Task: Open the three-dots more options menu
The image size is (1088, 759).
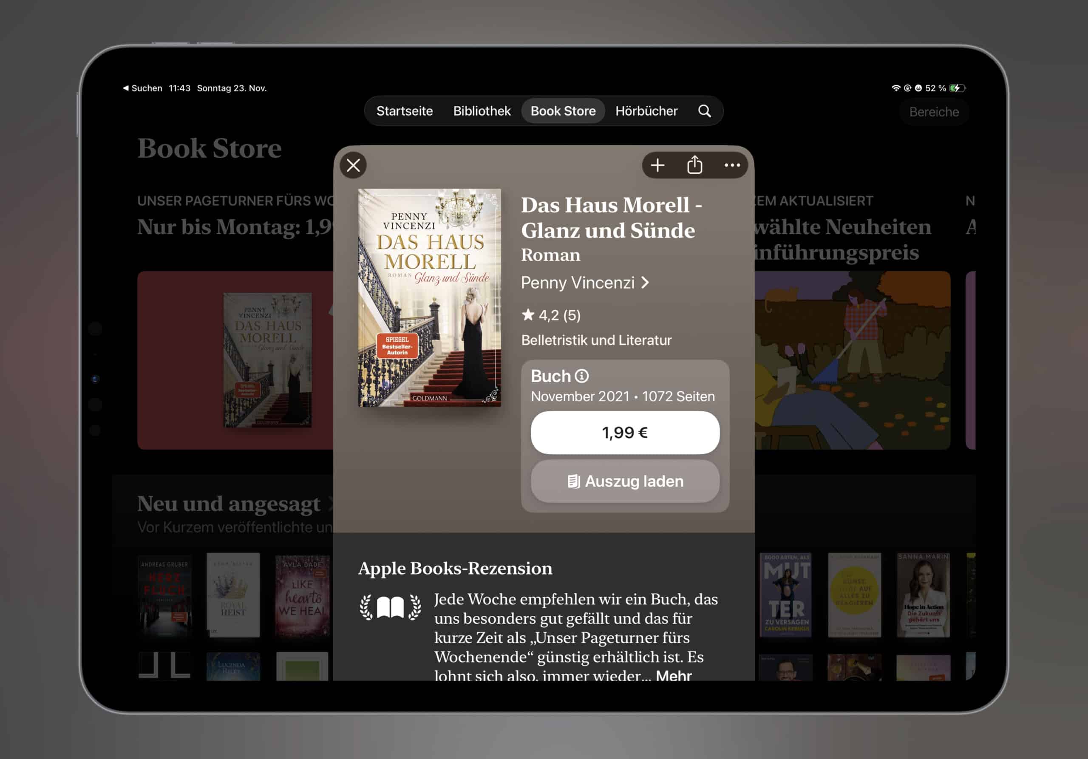Action: point(732,165)
